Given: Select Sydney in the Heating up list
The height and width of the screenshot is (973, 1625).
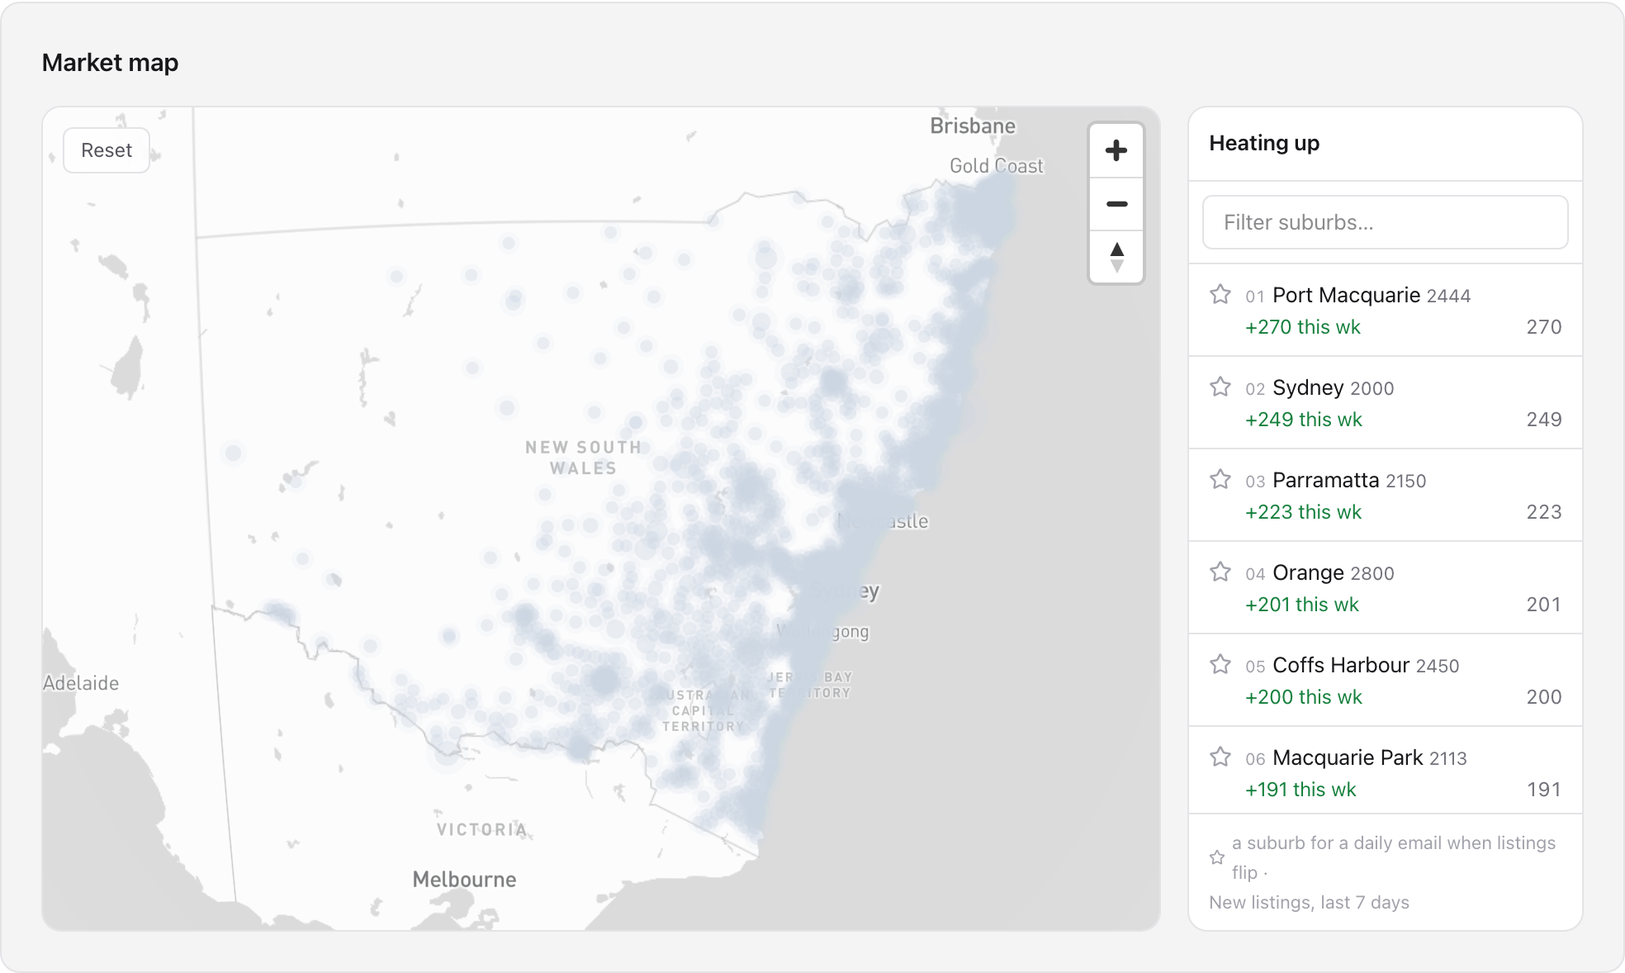Looking at the screenshot, I should pos(1385,403).
